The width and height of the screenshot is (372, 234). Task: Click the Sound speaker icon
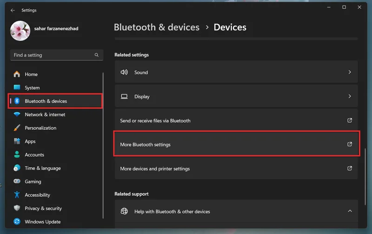click(x=124, y=72)
